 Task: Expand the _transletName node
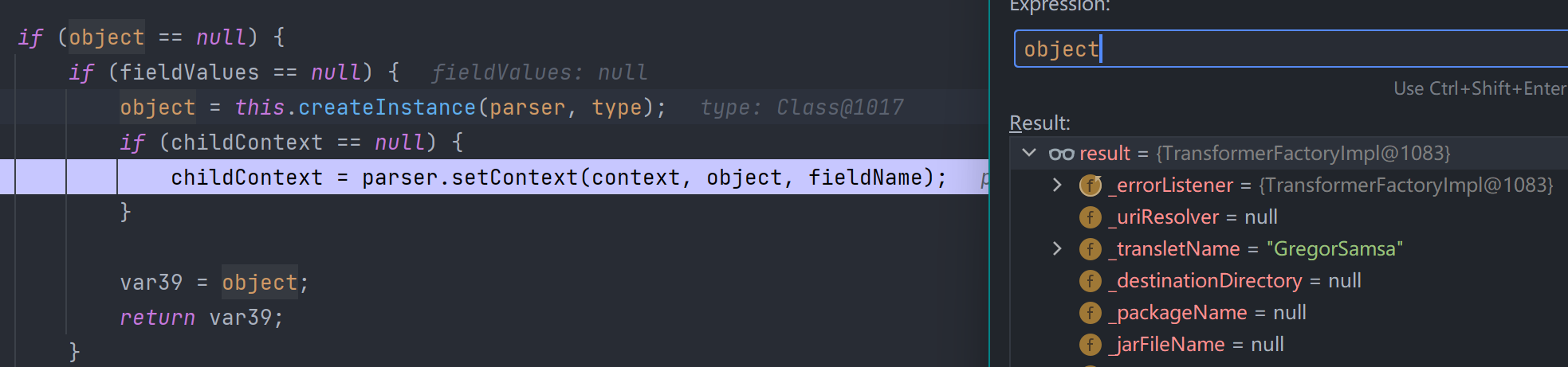[1057, 248]
